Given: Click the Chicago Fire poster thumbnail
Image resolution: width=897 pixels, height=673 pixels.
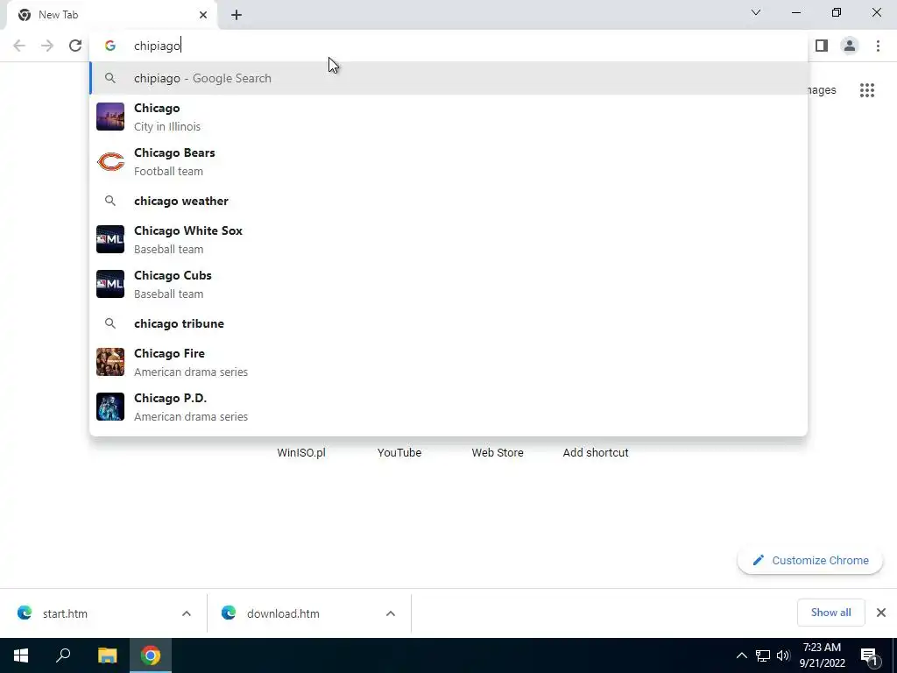Looking at the screenshot, I should pos(110,362).
